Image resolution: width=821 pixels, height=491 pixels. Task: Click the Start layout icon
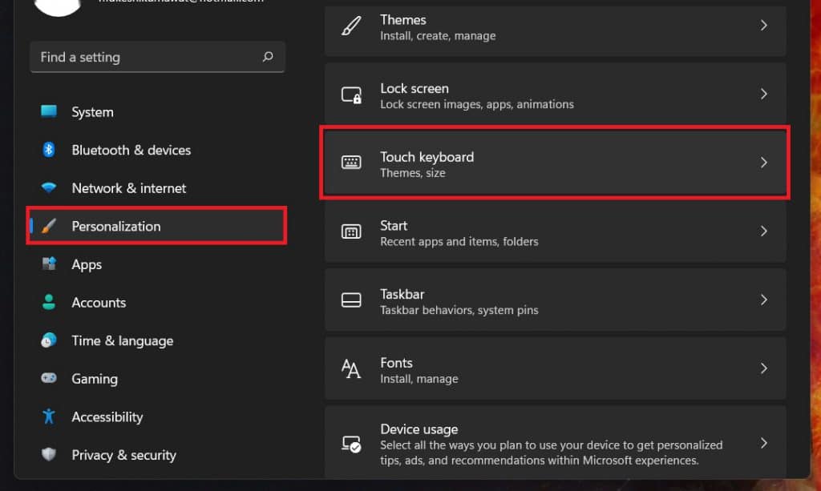pyautogui.click(x=351, y=231)
